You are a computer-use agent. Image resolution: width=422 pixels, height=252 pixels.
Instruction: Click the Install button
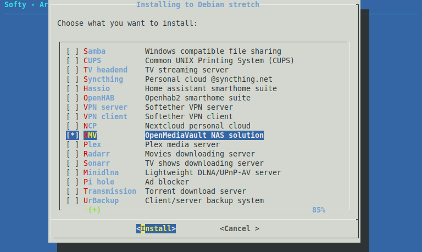(156, 228)
